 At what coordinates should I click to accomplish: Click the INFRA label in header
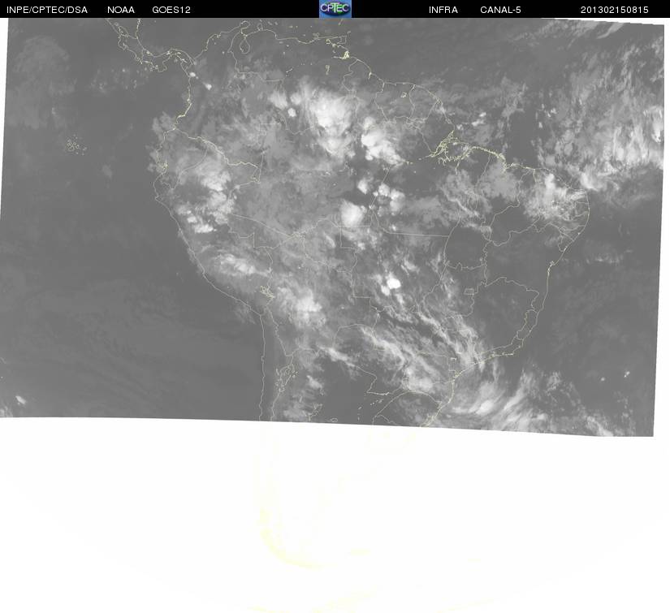coord(443,10)
